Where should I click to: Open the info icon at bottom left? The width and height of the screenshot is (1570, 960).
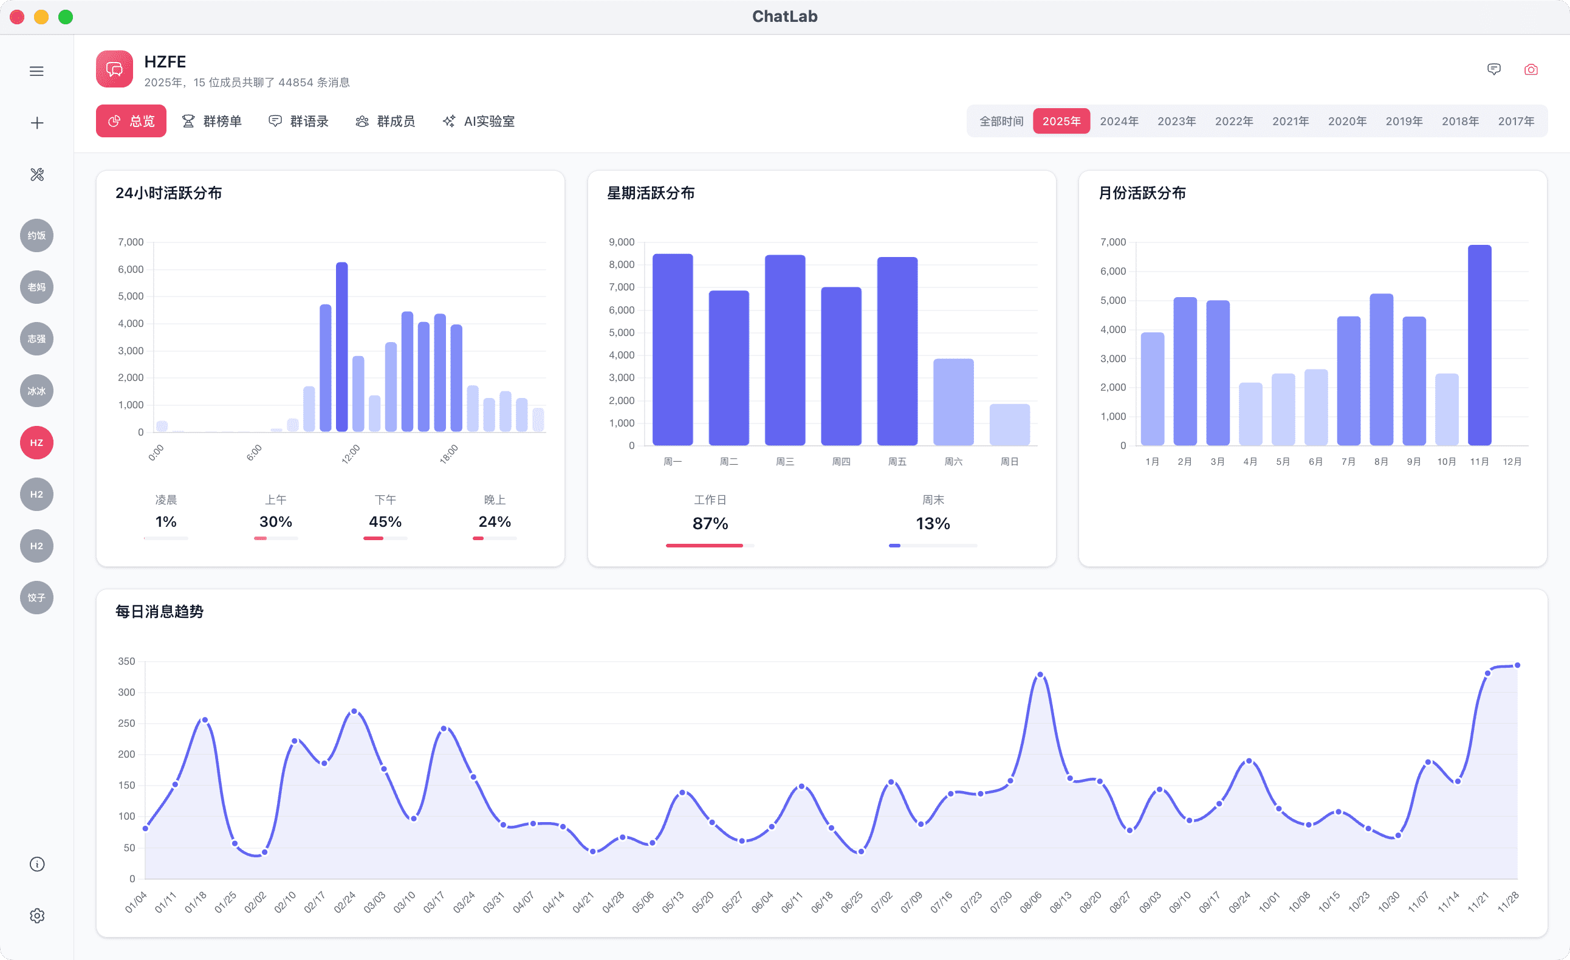pyautogui.click(x=36, y=864)
